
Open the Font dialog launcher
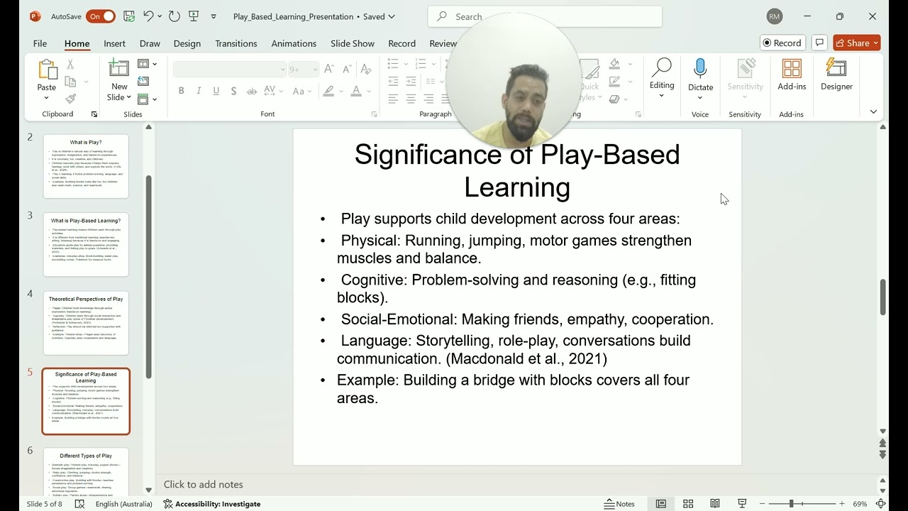point(375,114)
